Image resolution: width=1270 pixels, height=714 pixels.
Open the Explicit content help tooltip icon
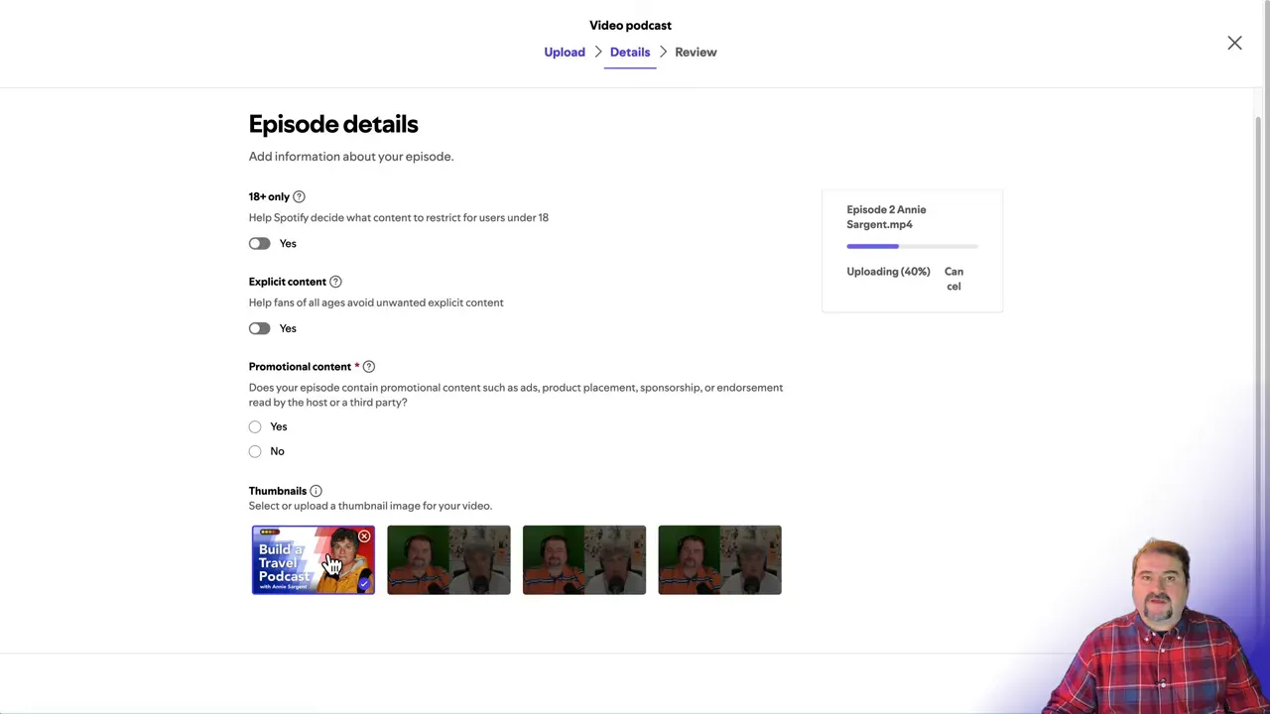point(335,282)
